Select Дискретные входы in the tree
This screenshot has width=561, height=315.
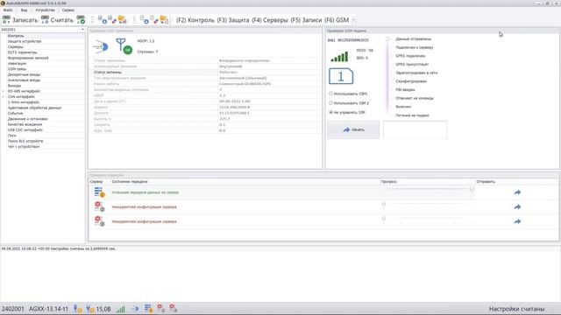click(24, 74)
